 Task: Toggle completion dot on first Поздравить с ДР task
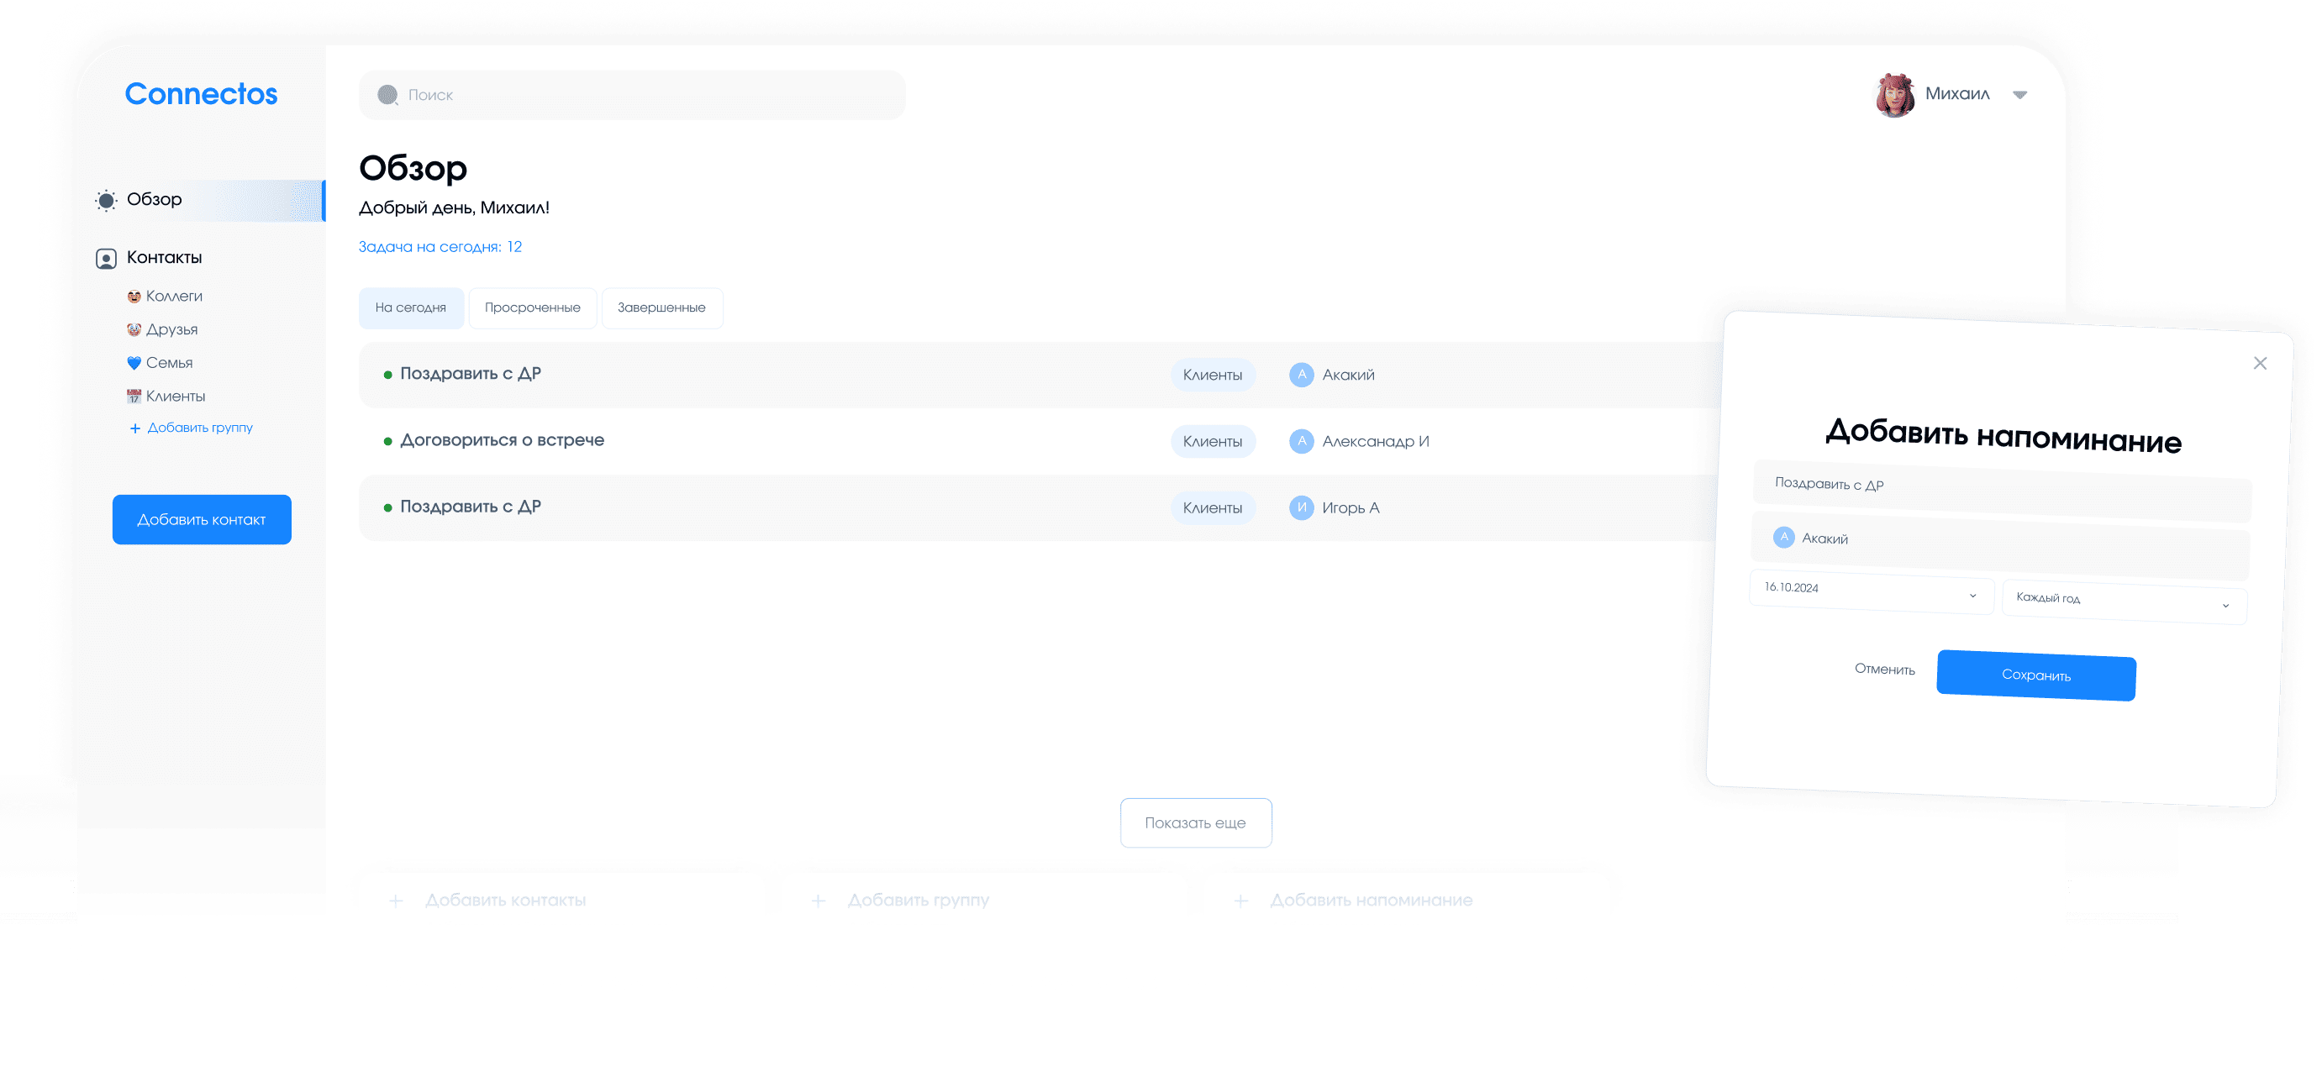click(387, 374)
